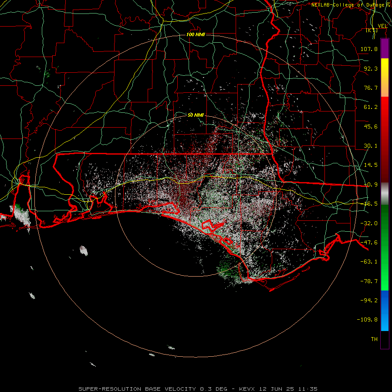
Task: Click the 100 NMI range ring label
Action: (196, 34)
